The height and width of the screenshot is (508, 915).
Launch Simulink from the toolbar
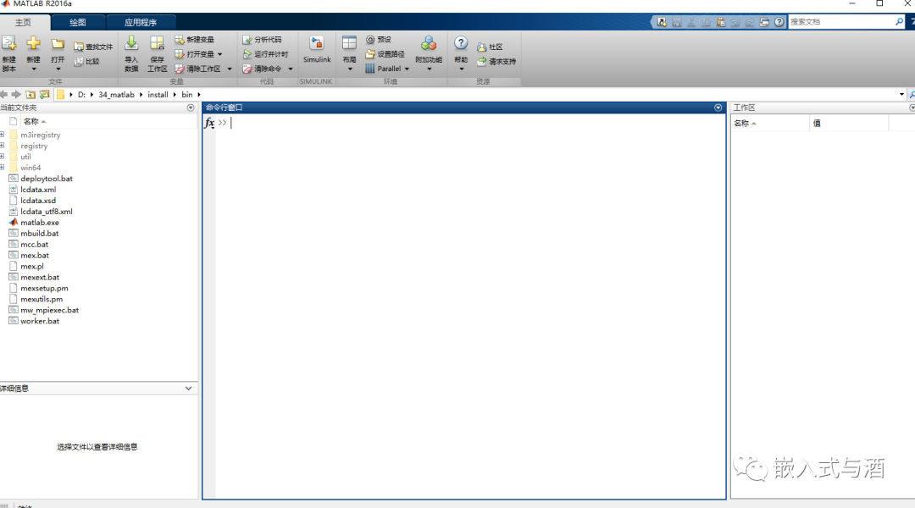click(x=317, y=50)
